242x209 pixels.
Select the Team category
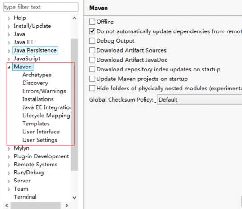click(x=21, y=189)
